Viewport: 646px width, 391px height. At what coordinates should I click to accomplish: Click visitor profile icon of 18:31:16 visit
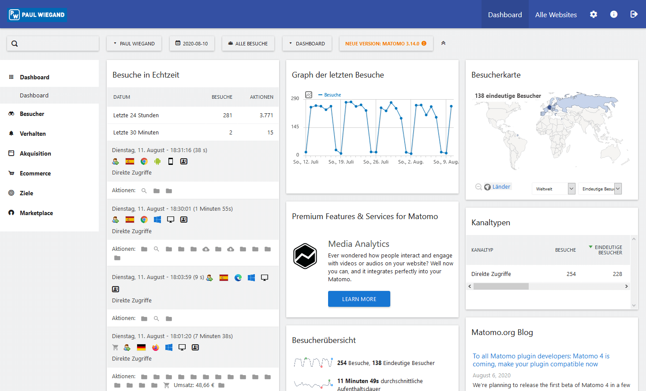[x=116, y=161]
